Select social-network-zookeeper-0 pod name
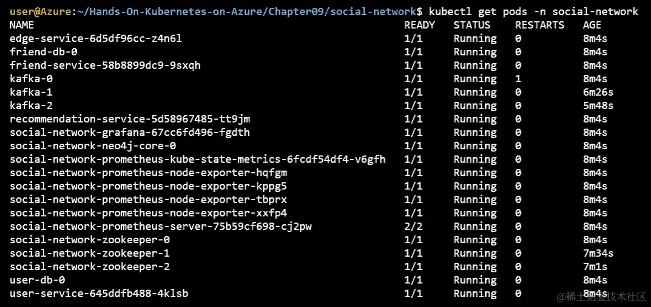This screenshot has height=307, width=651. click(x=90, y=240)
